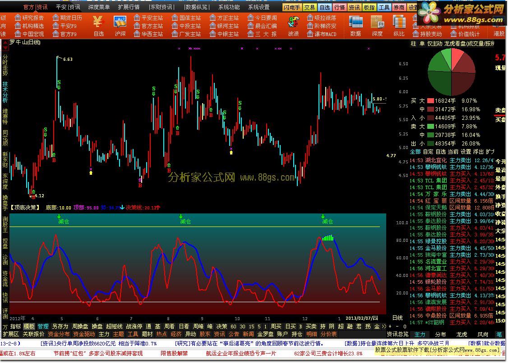Open the 金罗盘 tab
The height and width of the screenshot is (363, 508).
pyautogui.click(x=265, y=334)
